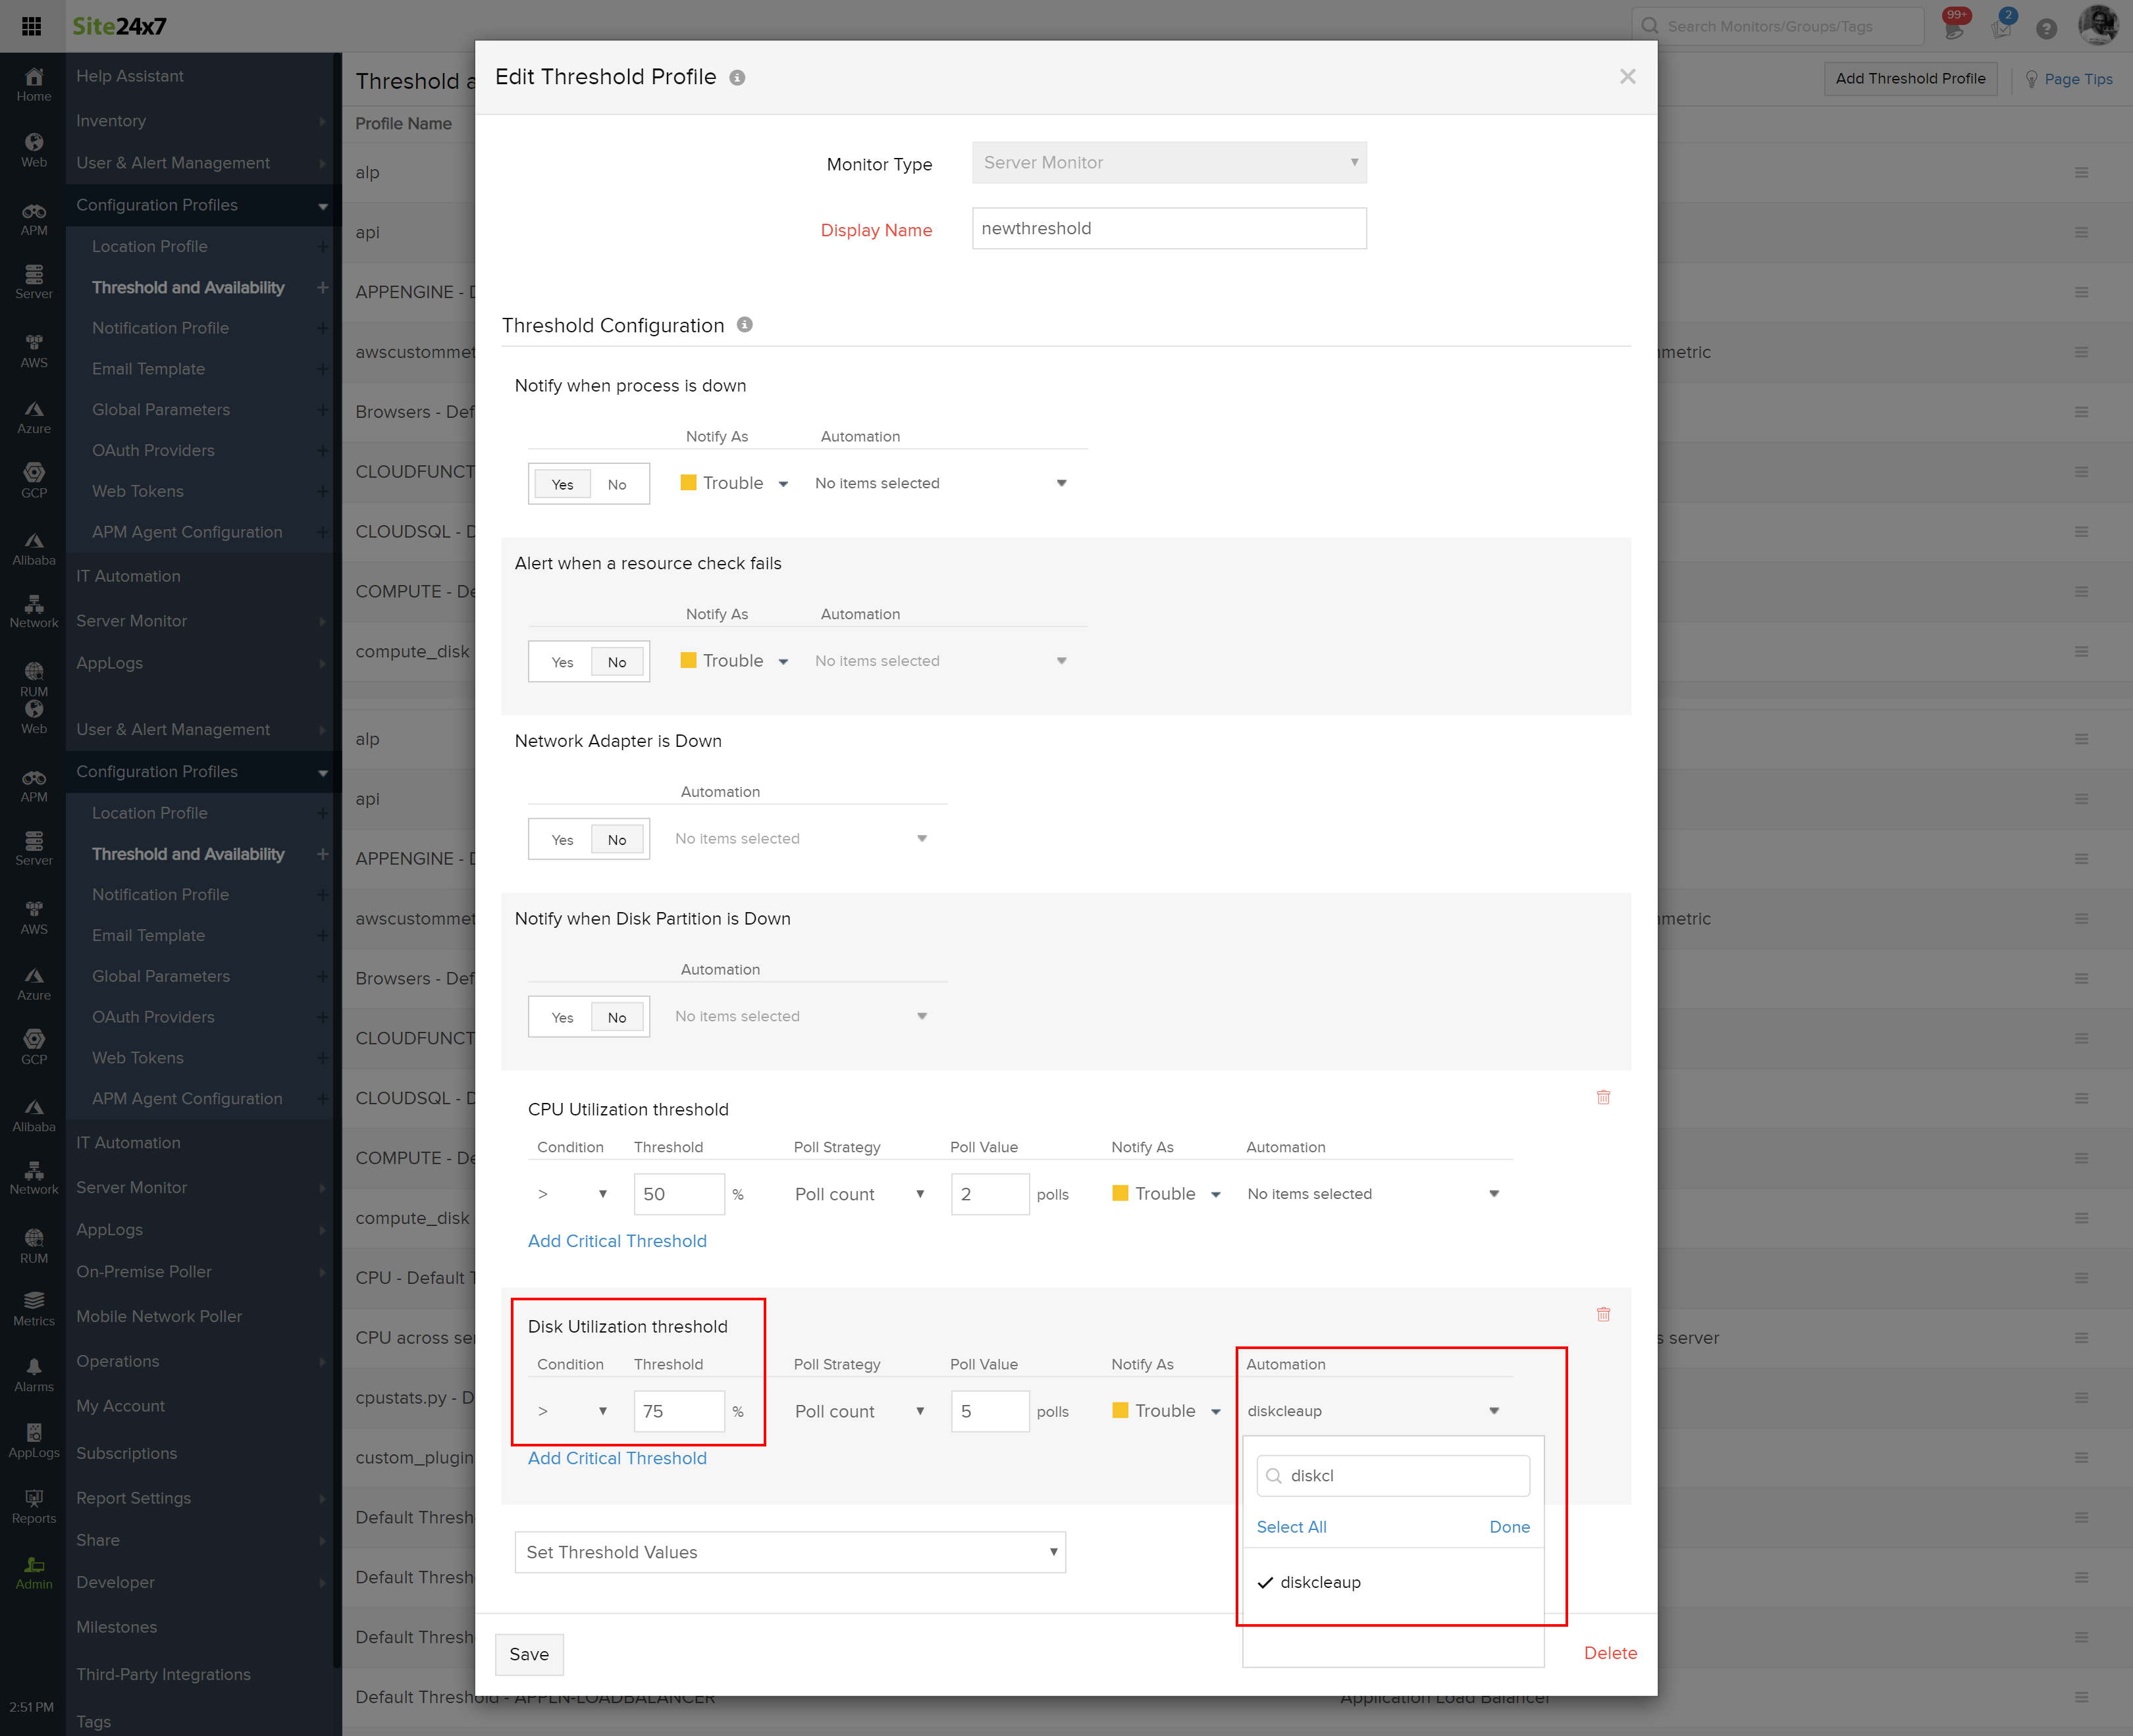Open the Set Threshold Values dropdown
The height and width of the screenshot is (1736, 2133).
(x=791, y=1552)
